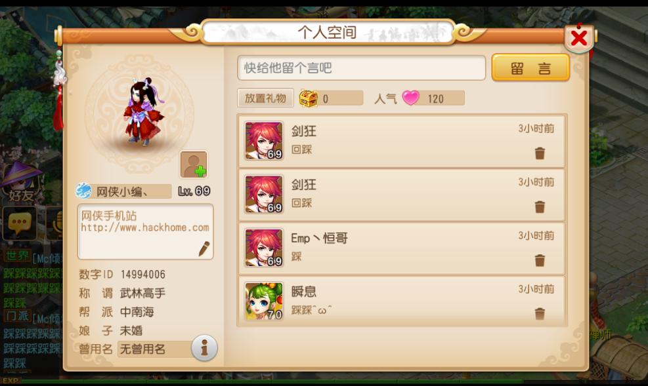648x386 pixels.
Task: Click the blue emblem beside 网侠小编
Action: [83, 191]
